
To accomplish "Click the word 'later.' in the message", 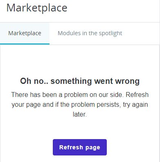I will (80, 114).
